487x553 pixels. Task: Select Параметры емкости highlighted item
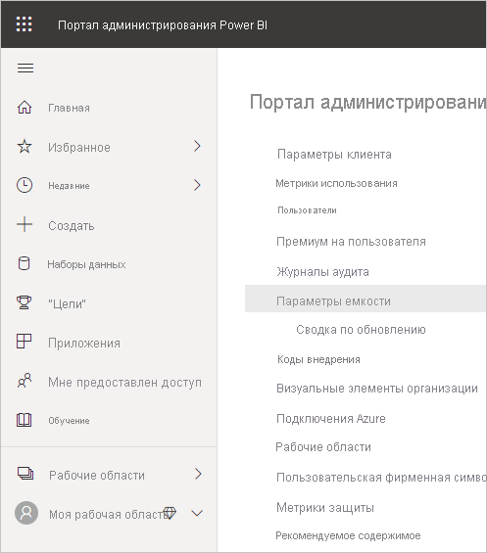(x=365, y=299)
